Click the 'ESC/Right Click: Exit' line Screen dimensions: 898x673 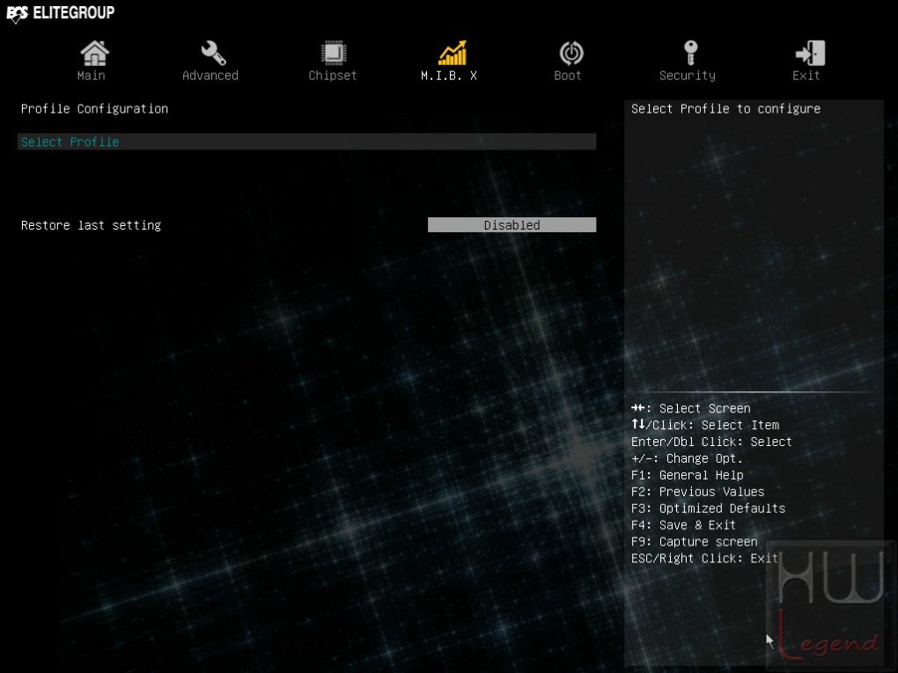tap(704, 558)
